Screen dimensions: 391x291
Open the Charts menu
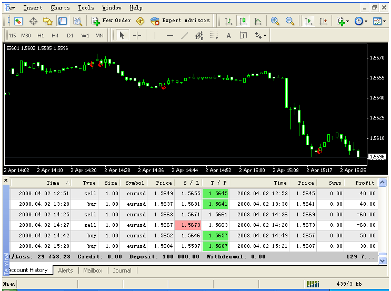(x=60, y=8)
